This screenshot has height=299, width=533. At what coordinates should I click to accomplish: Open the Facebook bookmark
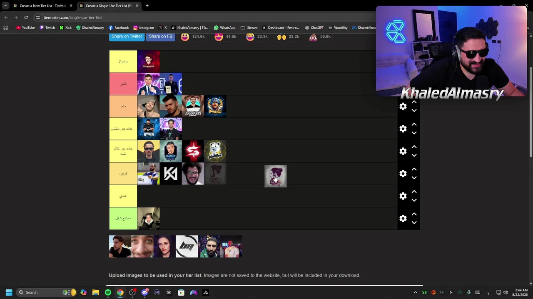(x=119, y=28)
